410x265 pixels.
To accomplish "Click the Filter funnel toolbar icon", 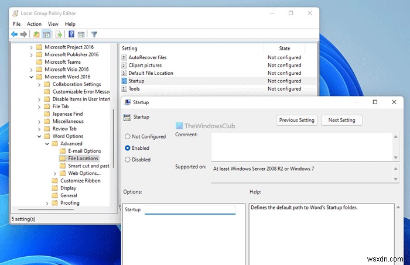I will [x=94, y=35].
